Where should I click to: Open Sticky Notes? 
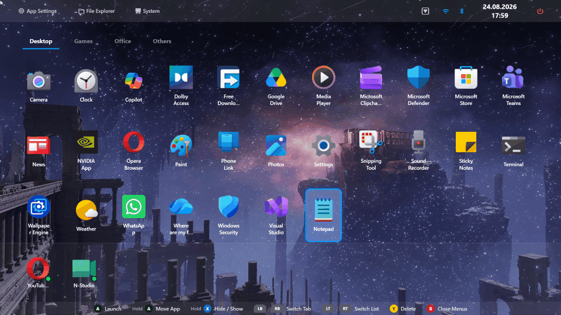[x=466, y=150]
